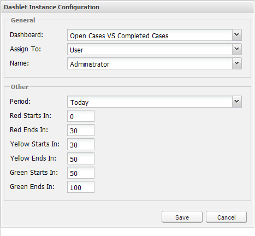Select the Yellow Ends In input box

(81, 158)
